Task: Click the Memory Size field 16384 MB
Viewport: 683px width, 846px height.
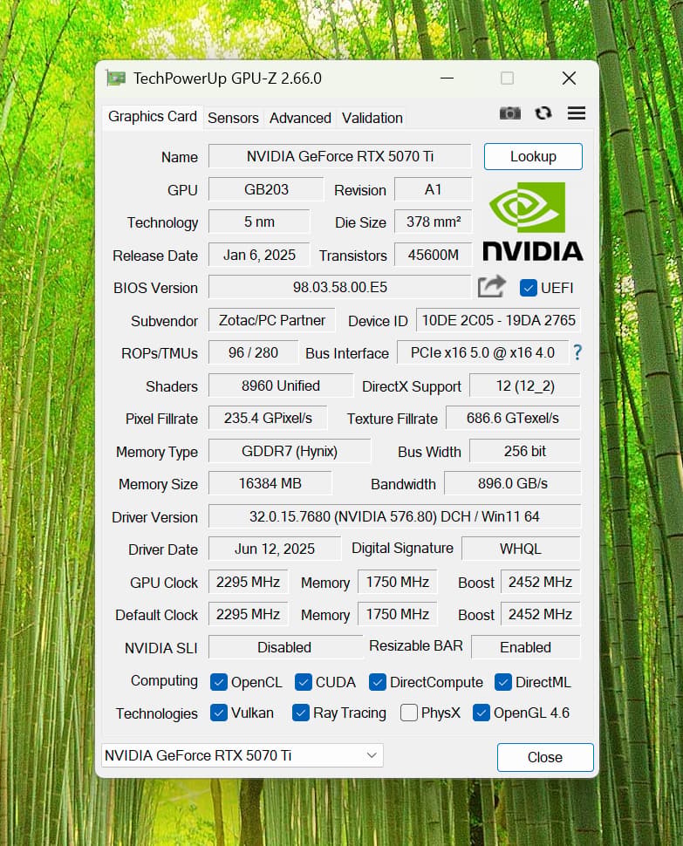Action: 270,483
